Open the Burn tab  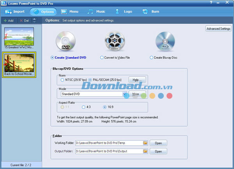pyautogui.click(x=151, y=12)
